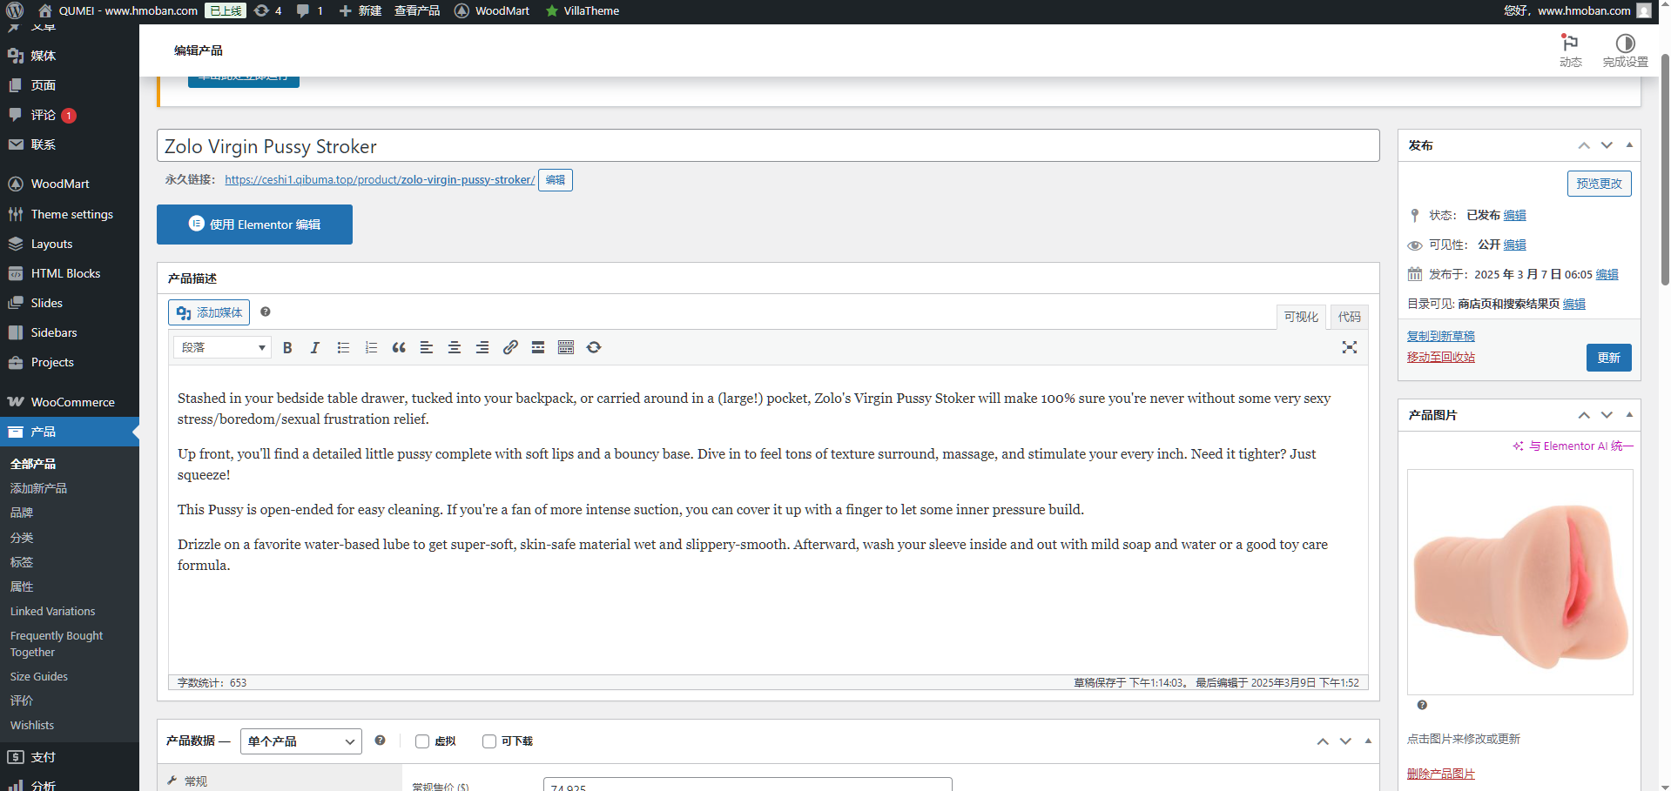Toggle bold formatting in the editor
Viewport: 1671px width, 791px height.
click(x=287, y=347)
